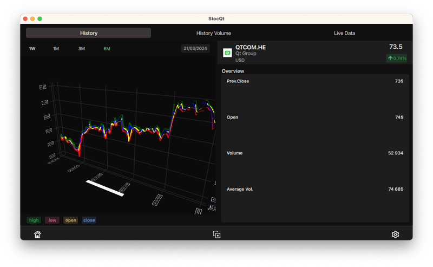Viewport: 433px width, 267px height.
Task: Click the 21/03/2024 date field
Action: (195, 49)
